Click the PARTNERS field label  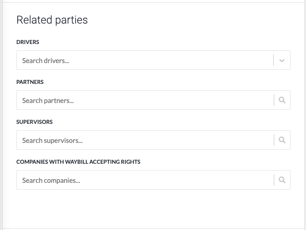point(30,82)
